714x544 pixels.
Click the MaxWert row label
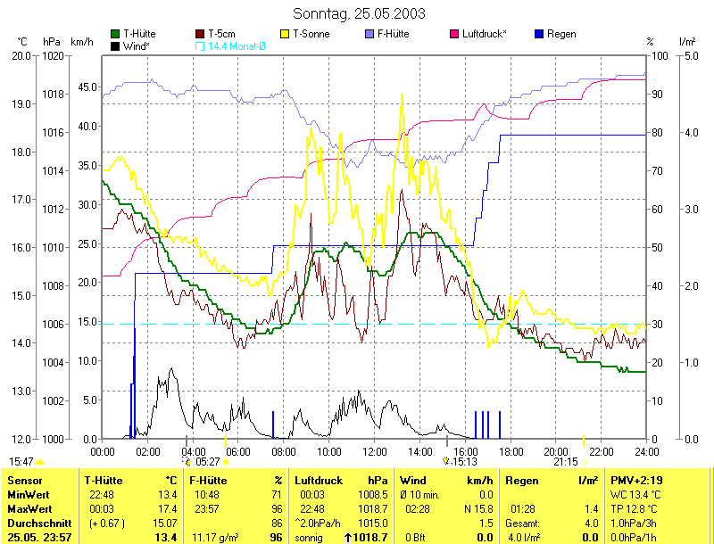[x=29, y=508]
